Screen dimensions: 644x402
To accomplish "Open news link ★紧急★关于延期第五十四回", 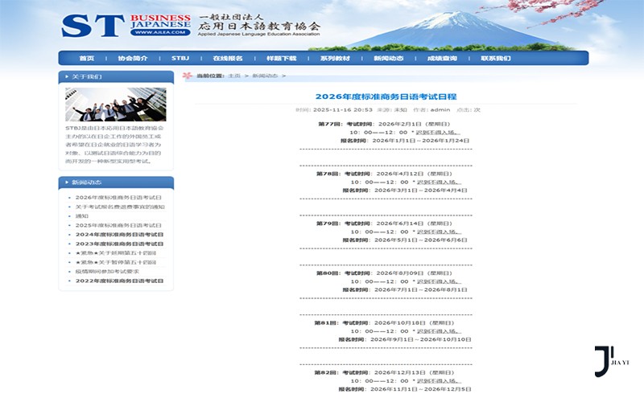I will click(116, 253).
